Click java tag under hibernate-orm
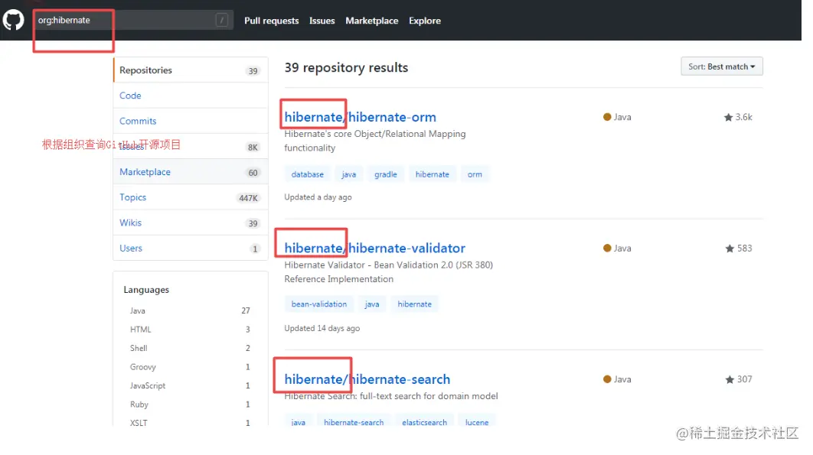Image resolution: width=813 pixels, height=455 pixels. (349, 174)
